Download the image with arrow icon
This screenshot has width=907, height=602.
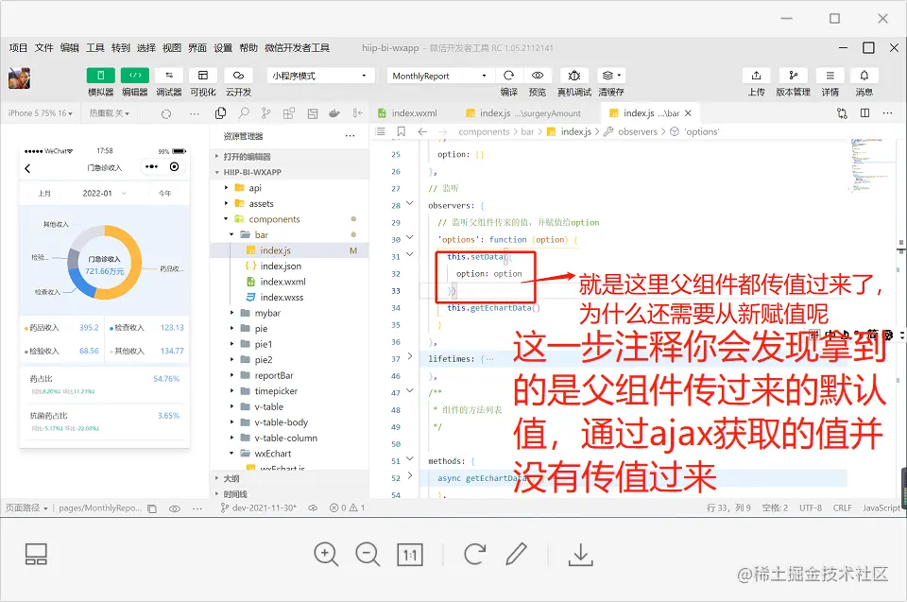pyautogui.click(x=580, y=555)
